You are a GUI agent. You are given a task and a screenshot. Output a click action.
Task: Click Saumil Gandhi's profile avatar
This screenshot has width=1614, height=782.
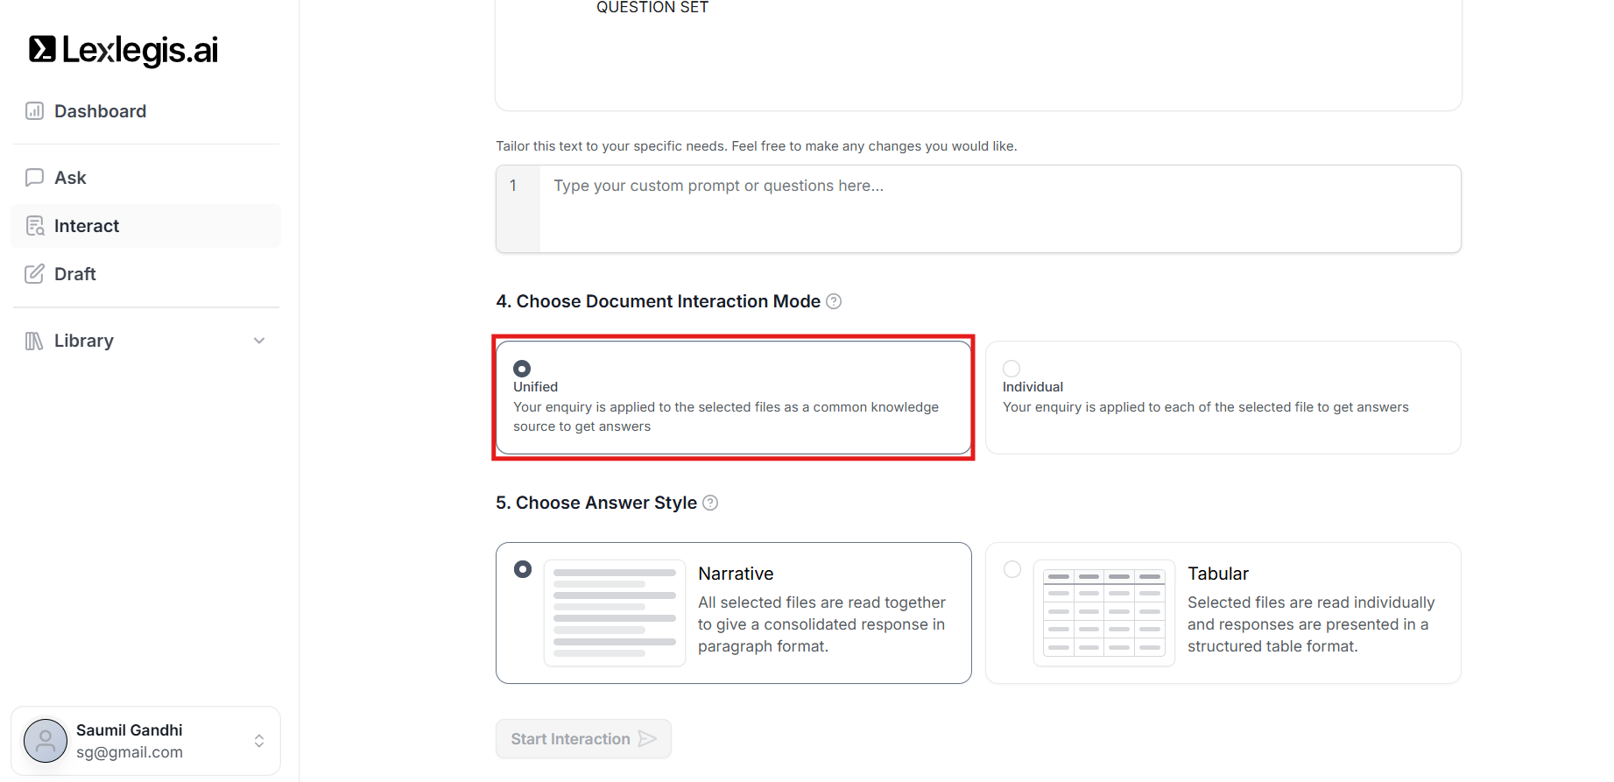coord(46,741)
